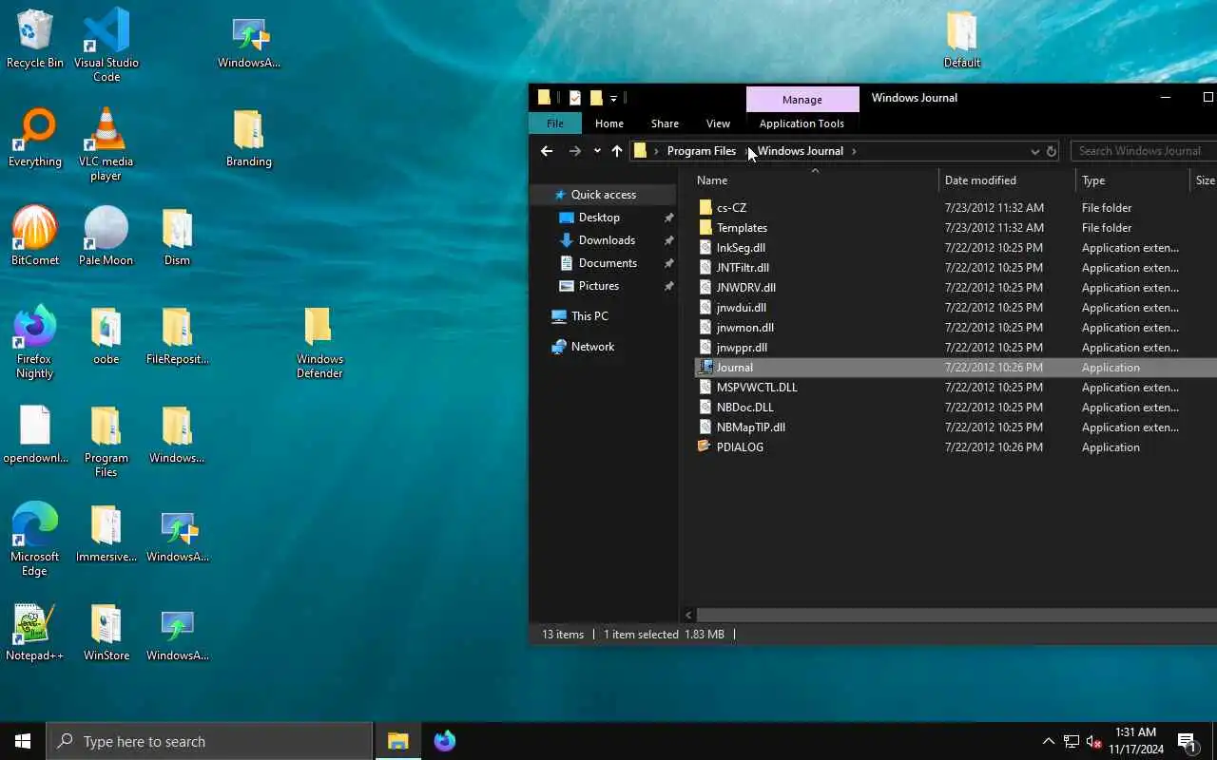The height and width of the screenshot is (760, 1217).
Task: Select the Windows Defender desktop folder
Action: (x=319, y=342)
